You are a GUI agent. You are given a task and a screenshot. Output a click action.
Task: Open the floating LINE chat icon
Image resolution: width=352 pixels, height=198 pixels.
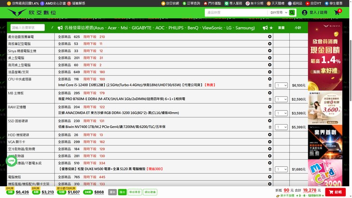click(x=11, y=161)
